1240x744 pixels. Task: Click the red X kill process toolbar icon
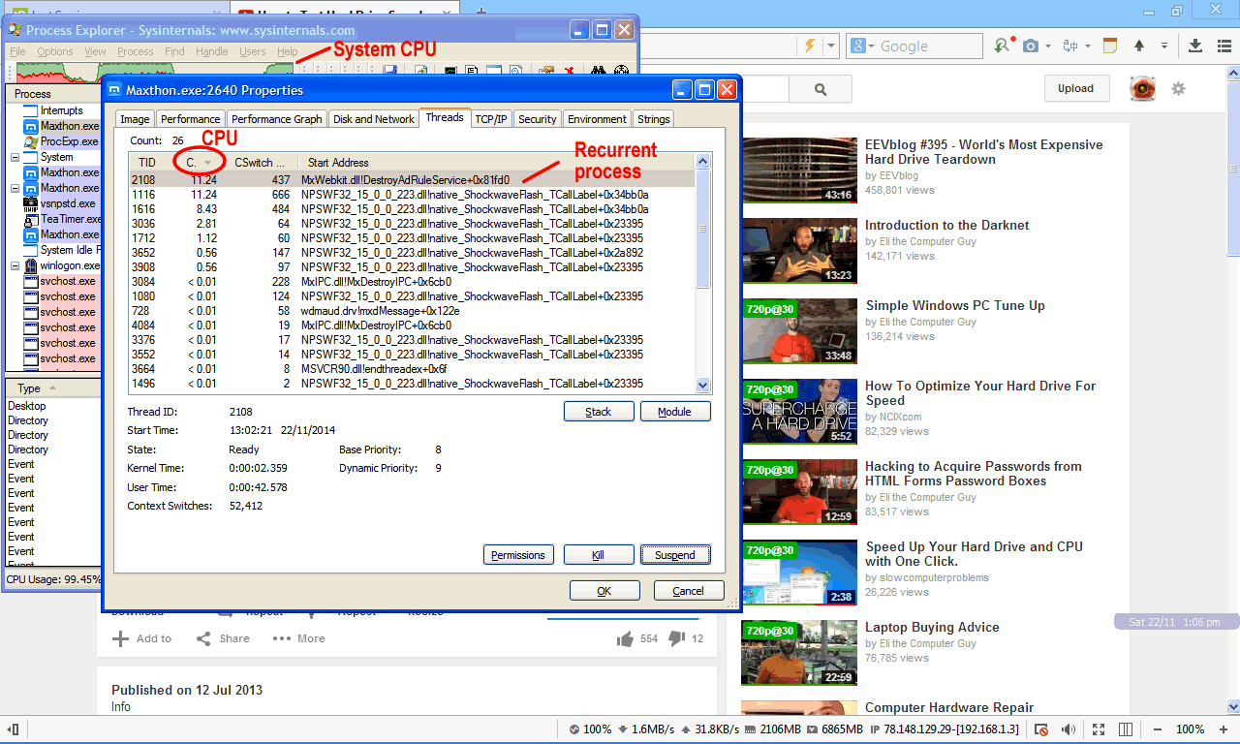[x=570, y=72]
